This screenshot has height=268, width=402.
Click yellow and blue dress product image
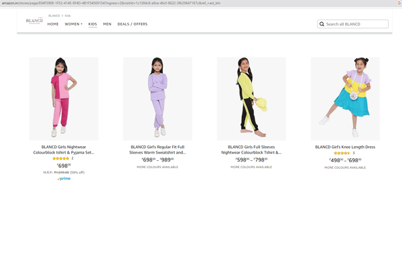(345, 98)
